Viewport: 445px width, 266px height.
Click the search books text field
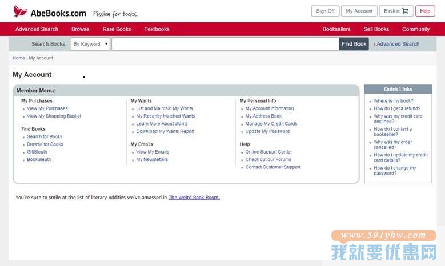tap(225, 44)
